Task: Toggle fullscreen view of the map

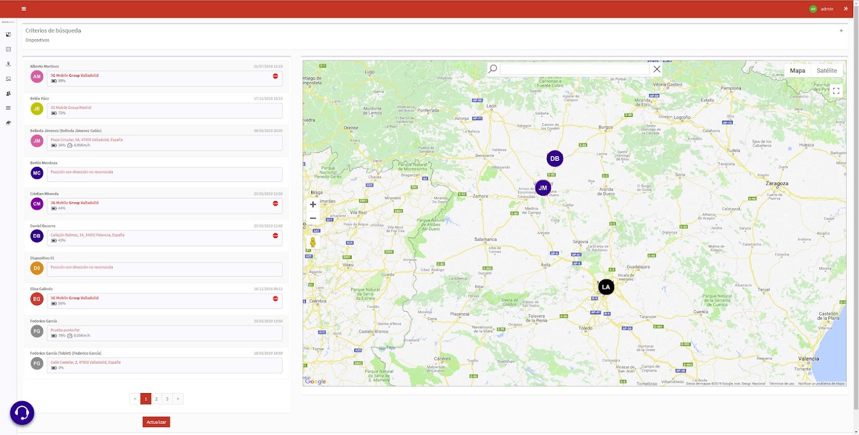Action: (836, 91)
